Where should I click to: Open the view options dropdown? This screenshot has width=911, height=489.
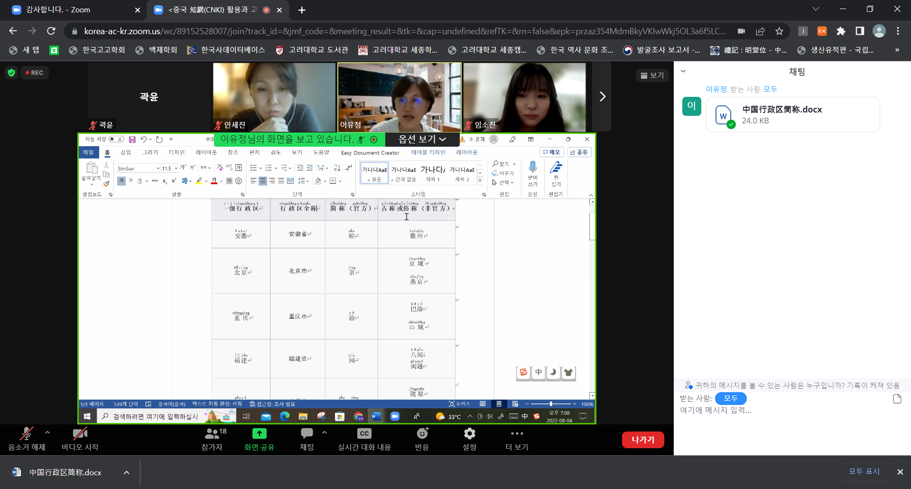422,139
